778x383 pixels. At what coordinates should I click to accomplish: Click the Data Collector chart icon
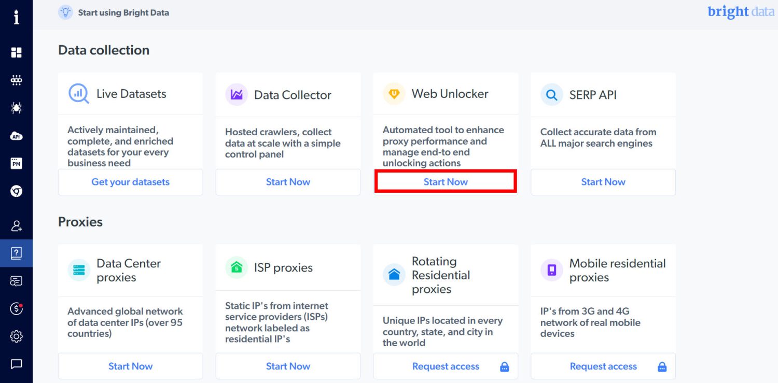tap(237, 94)
